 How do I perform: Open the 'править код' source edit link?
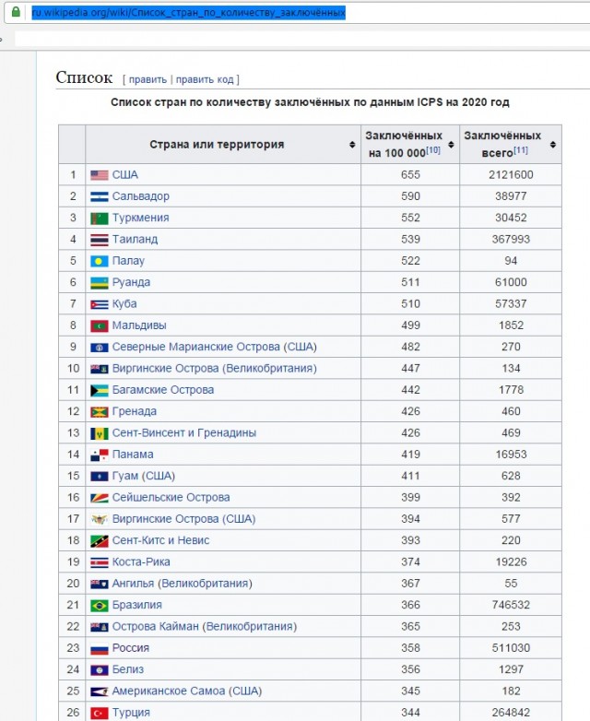(x=205, y=79)
